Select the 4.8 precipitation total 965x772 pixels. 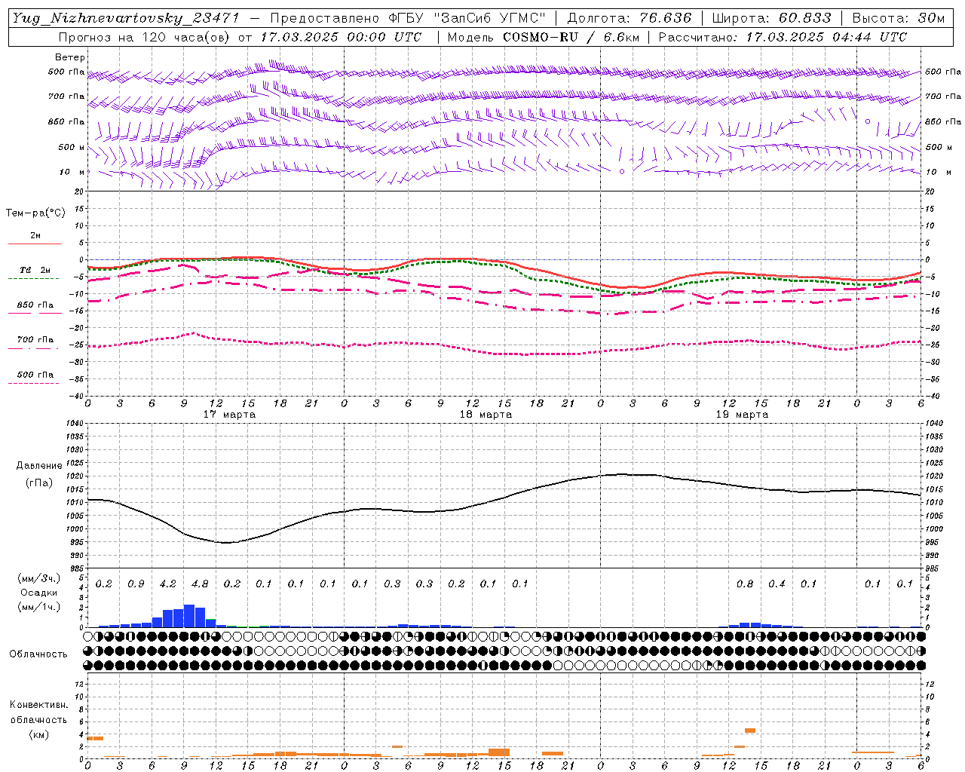click(200, 584)
